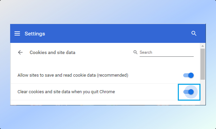216x129 pixels.
Task: Click the Allow sites to save label text
Action: point(73,75)
